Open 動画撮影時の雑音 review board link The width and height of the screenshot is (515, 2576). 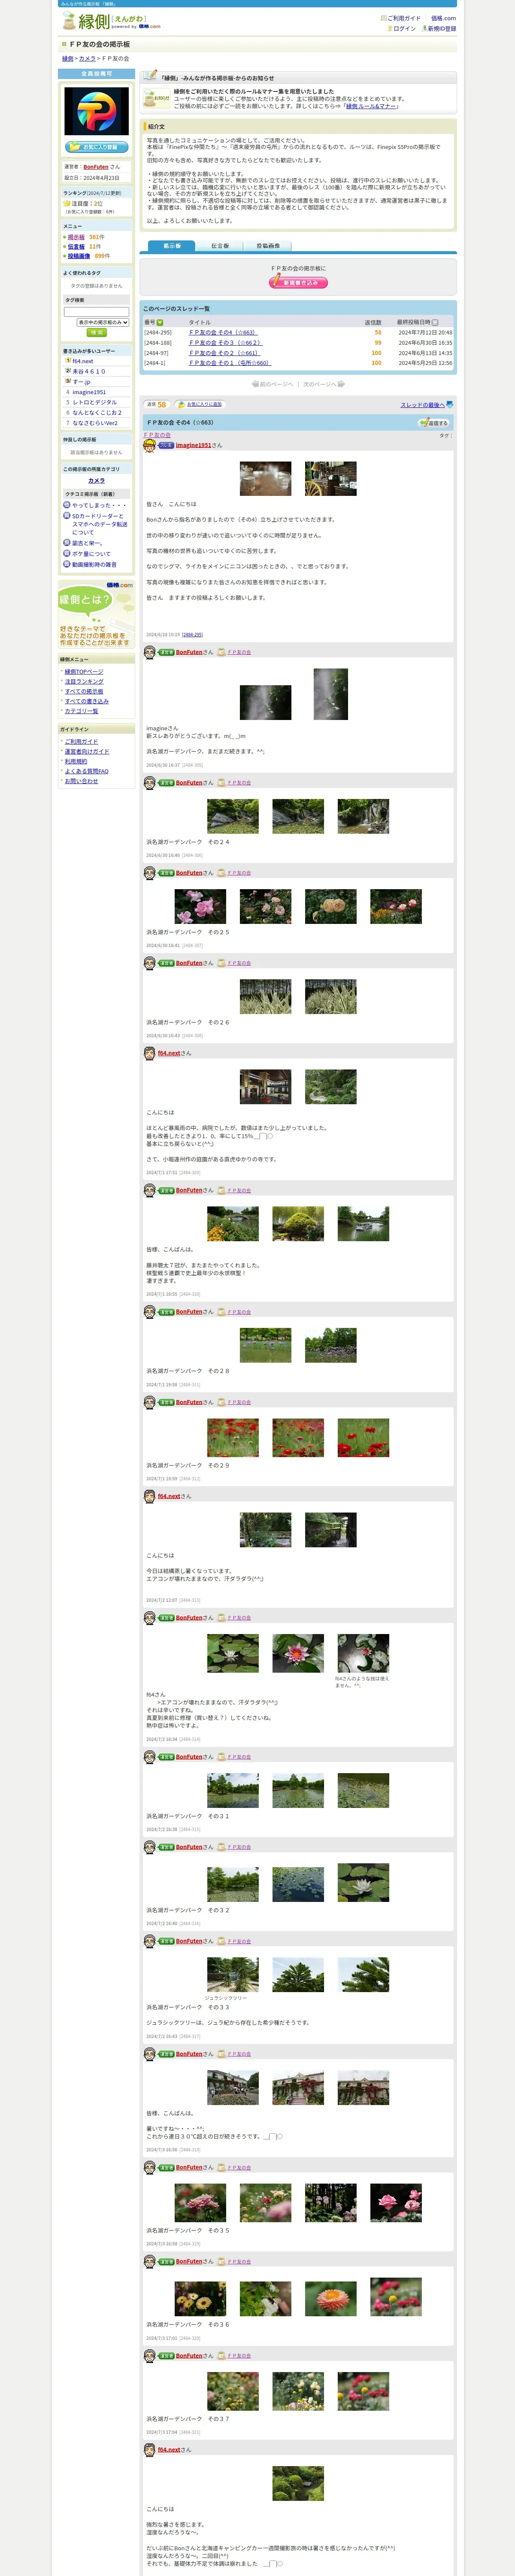[x=94, y=564]
